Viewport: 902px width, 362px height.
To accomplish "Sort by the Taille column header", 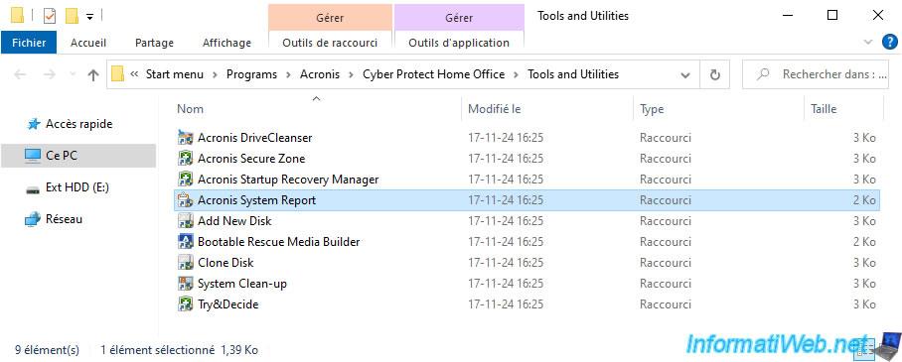I will pos(824,109).
